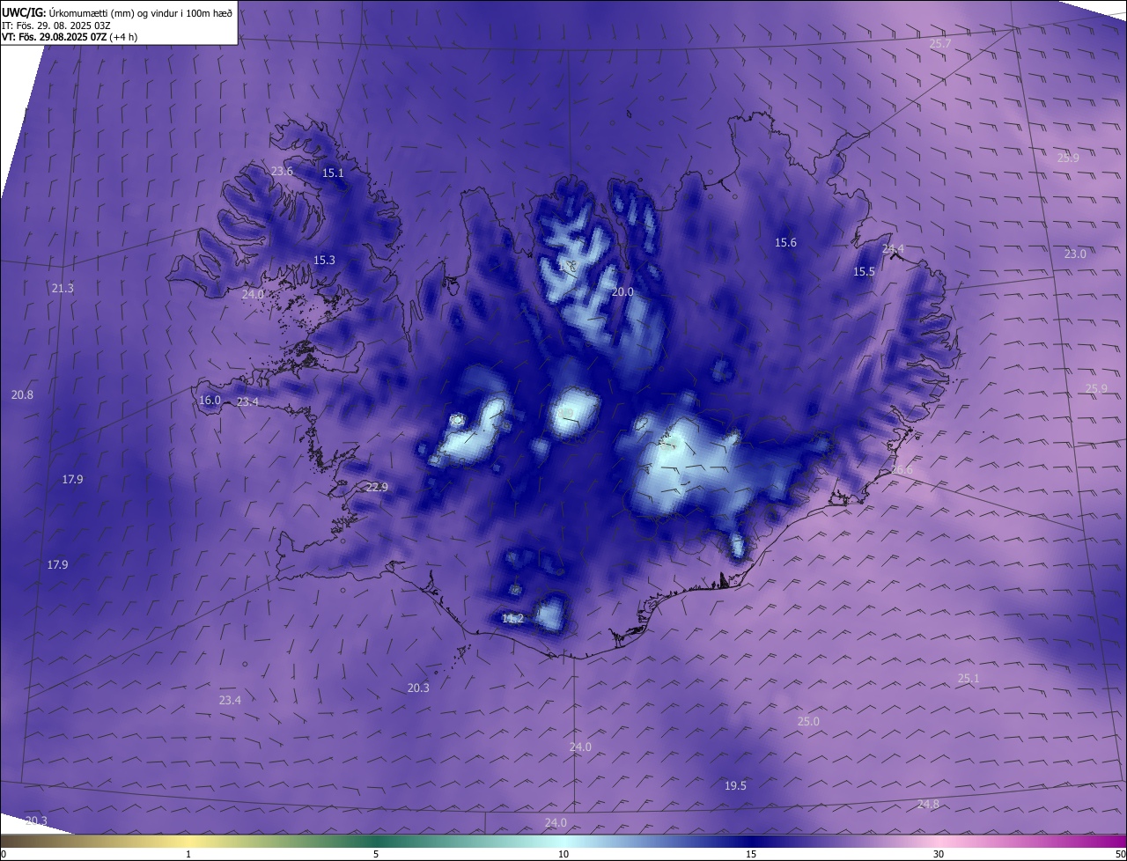
Task: Click the 23.0 value label
Action: point(1075,254)
